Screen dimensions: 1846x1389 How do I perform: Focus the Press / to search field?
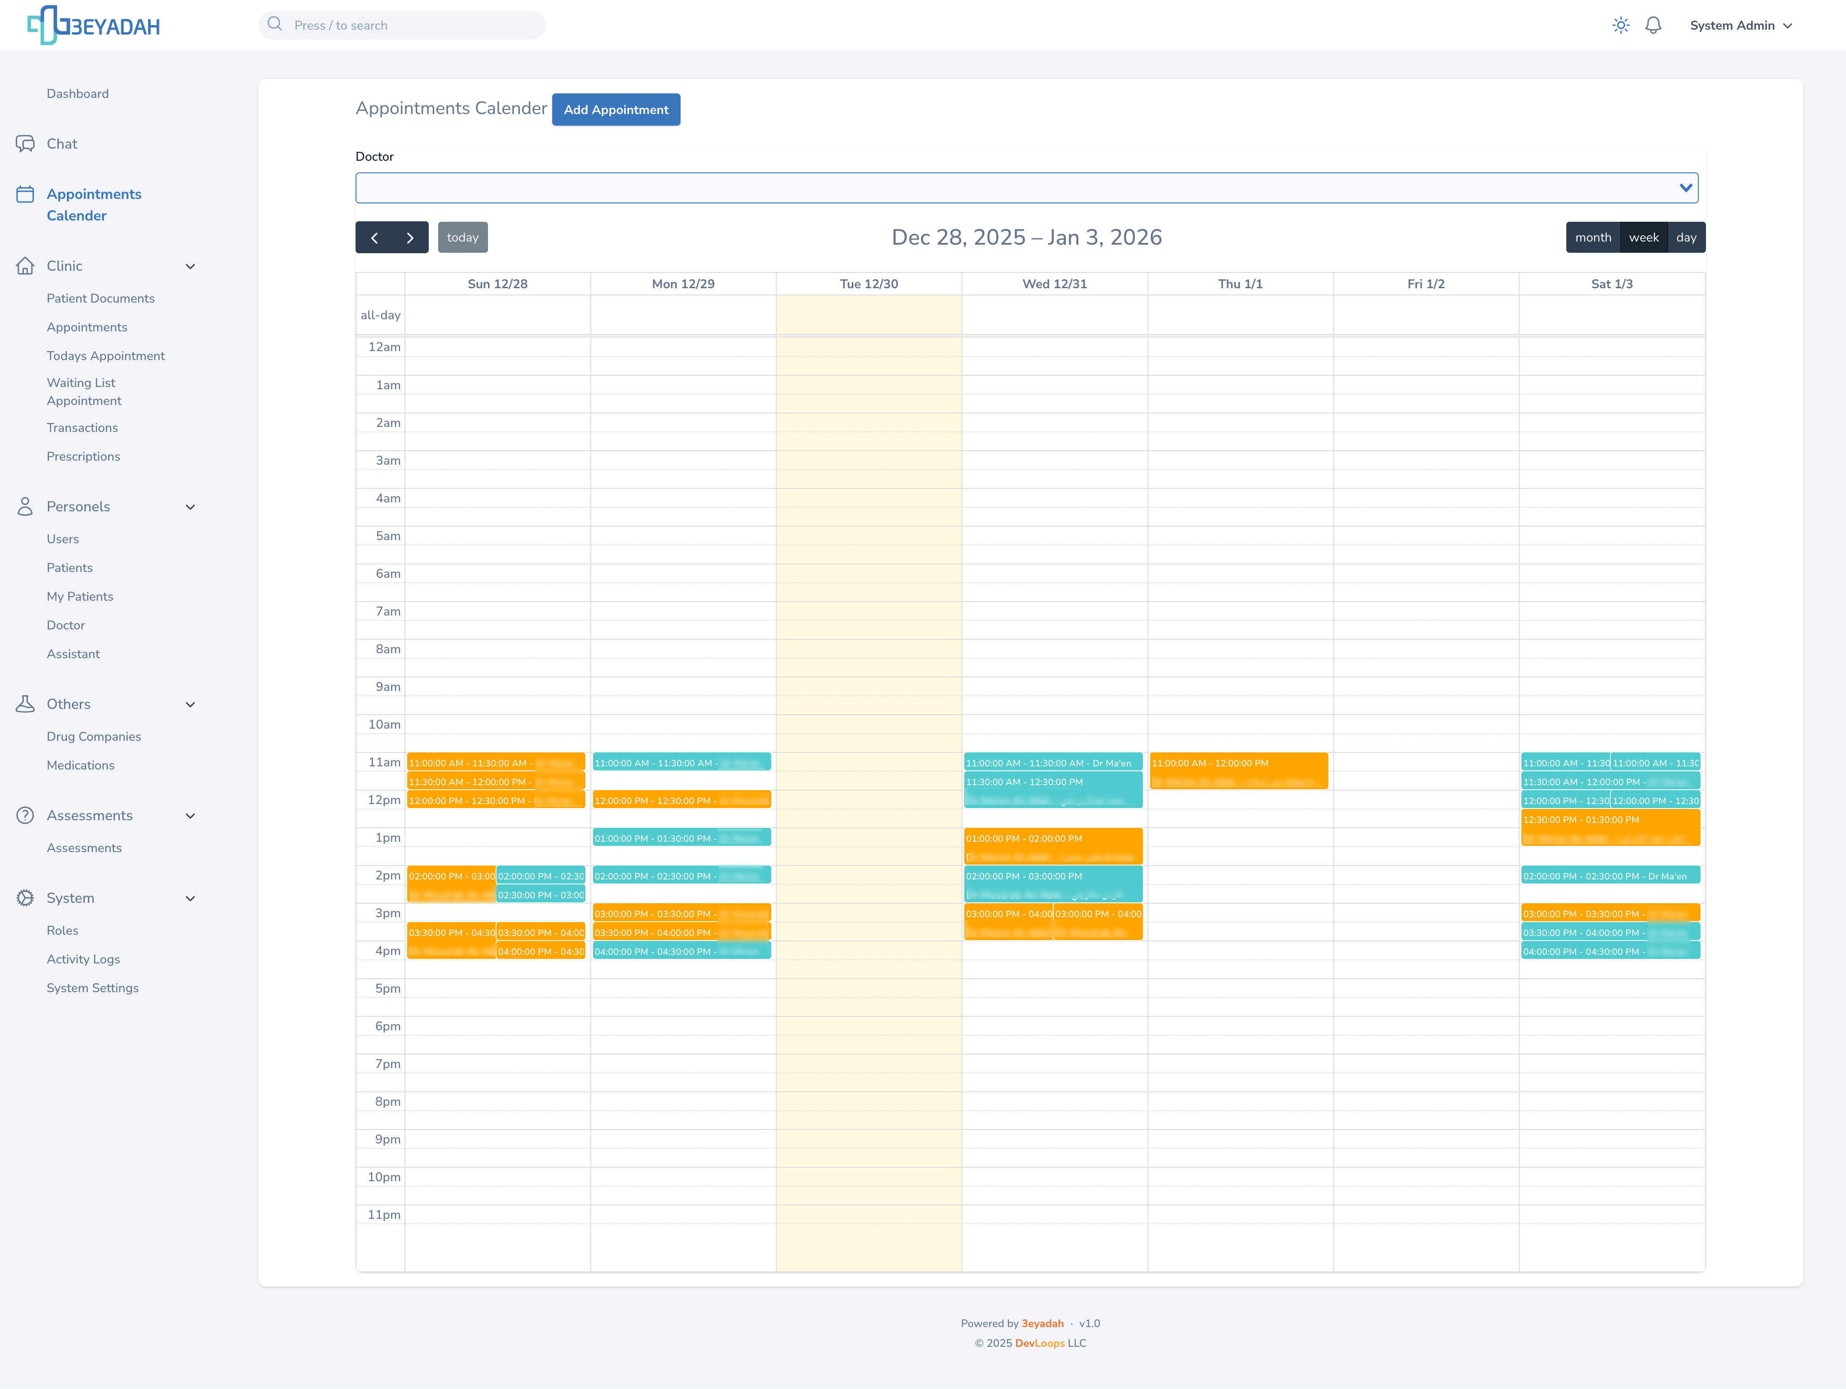pyautogui.click(x=402, y=25)
